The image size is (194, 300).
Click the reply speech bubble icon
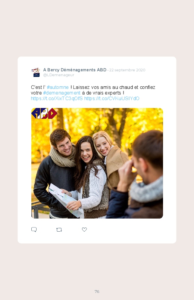34,229
